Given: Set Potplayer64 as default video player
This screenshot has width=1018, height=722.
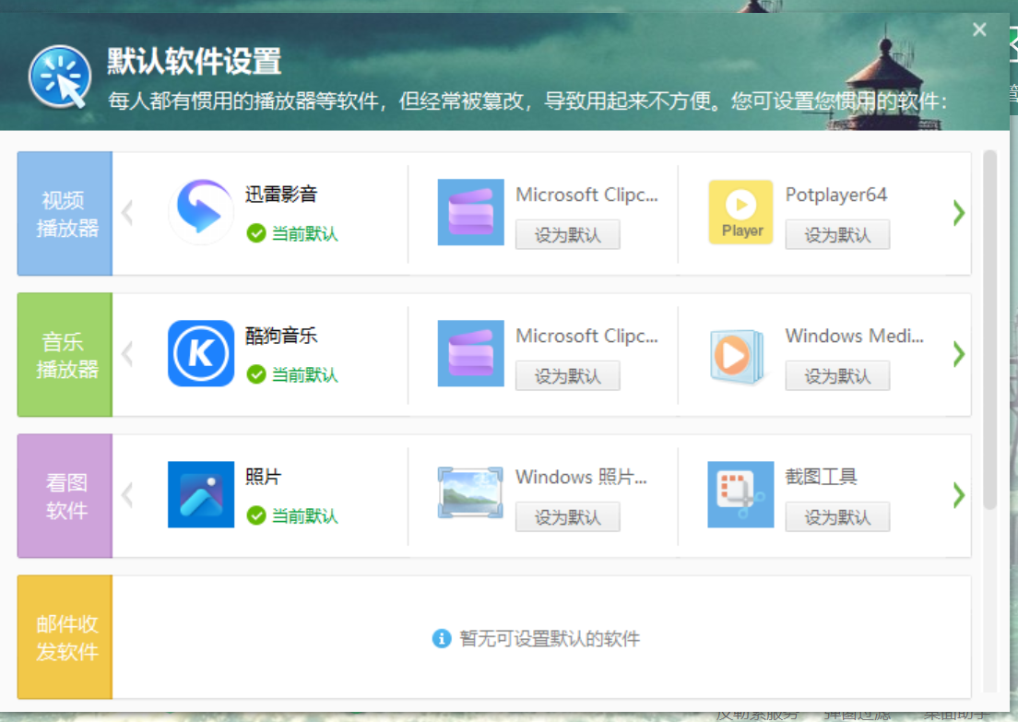Looking at the screenshot, I should (x=837, y=235).
